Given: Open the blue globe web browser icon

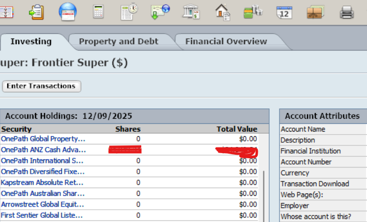Looking at the screenshot, I should [x=68, y=12].
